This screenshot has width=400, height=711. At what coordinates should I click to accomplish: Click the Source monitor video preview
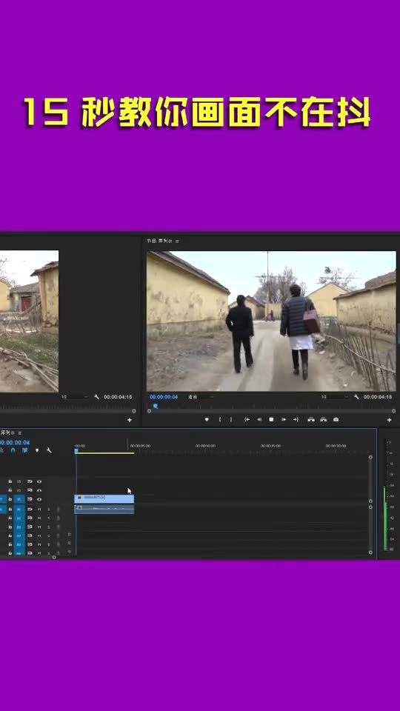coord(29,321)
